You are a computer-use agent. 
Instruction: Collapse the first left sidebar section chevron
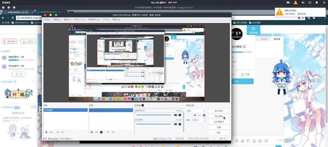[x=33, y=51]
